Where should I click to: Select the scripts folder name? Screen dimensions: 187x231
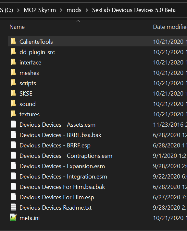pyautogui.click(x=28, y=83)
